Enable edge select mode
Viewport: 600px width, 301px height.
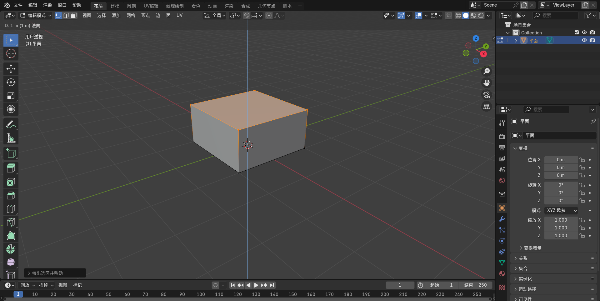point(66,15)
